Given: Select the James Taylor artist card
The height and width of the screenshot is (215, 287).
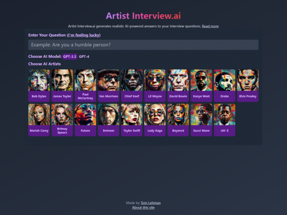Looking at the screenshot, I should pyautogui.click(x=62, y=86).
